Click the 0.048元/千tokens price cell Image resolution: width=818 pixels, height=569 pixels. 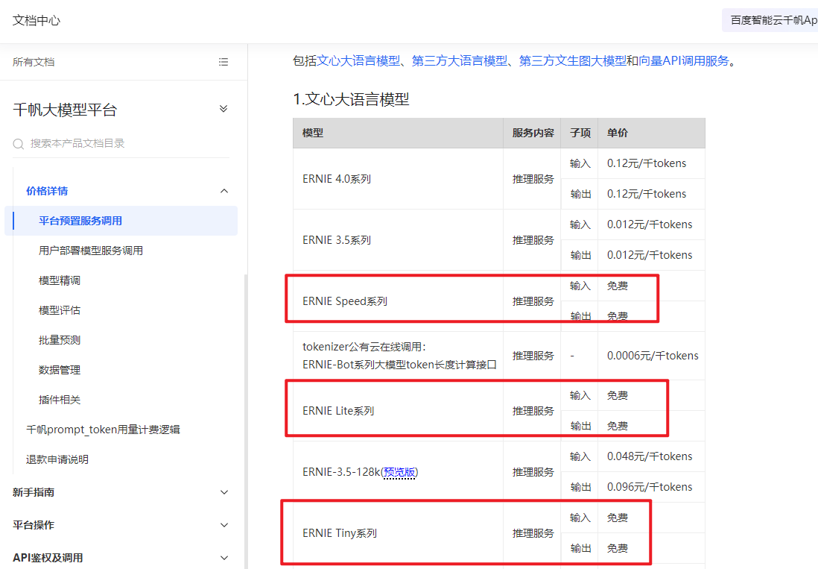click(x=652, y=456)
